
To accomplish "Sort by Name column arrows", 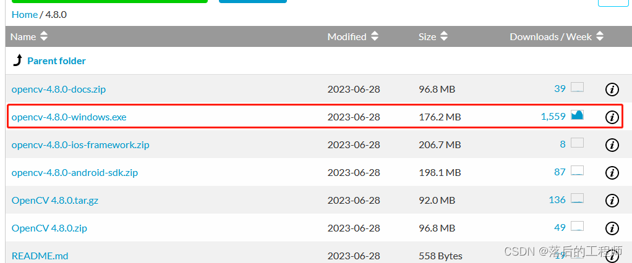I will pyautogui.click(x=43, y=36).
